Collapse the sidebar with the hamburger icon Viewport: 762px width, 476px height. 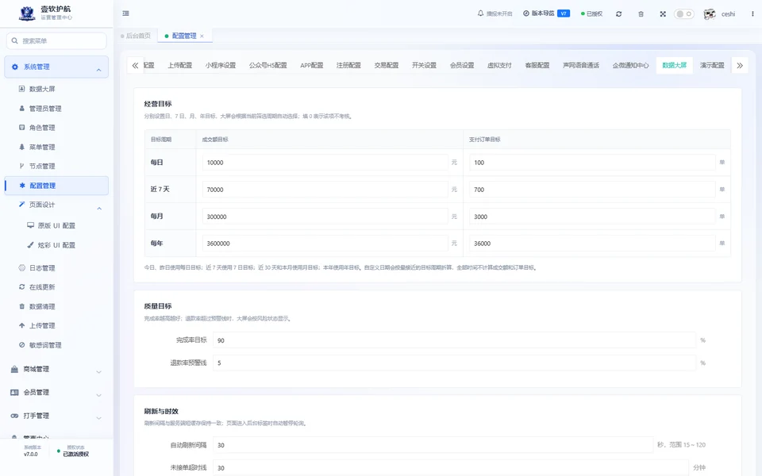click(126, 13)
